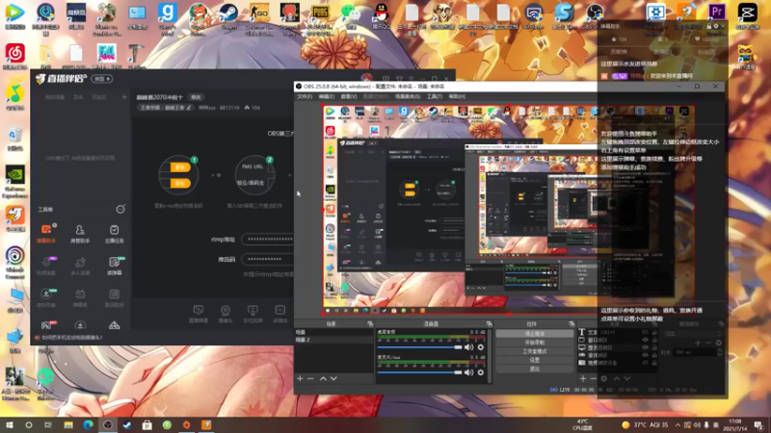The image size is (771, 433).
Task: Add a new scene tab with plus
Action: click(x=124, y=97)
